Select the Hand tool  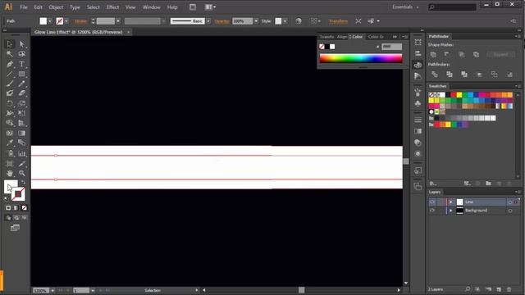9,173
